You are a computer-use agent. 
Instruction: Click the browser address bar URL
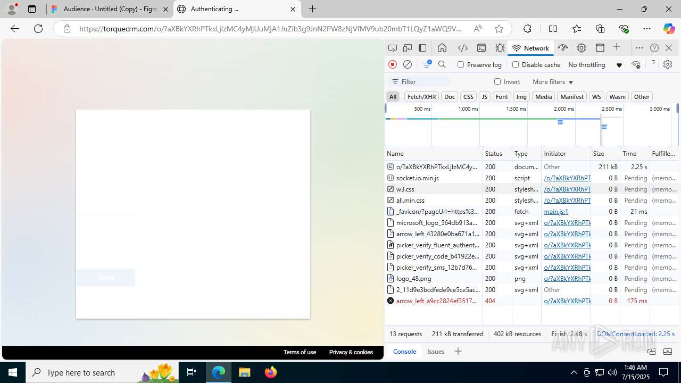coord(271,29)
